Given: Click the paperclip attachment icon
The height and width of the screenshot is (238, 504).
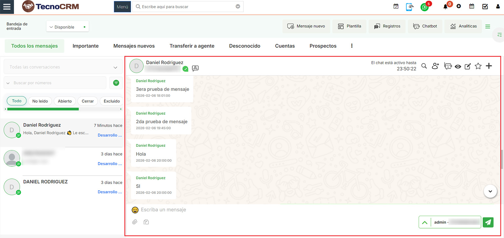Looking at the screenshot, I should click(x=135, y=222).
